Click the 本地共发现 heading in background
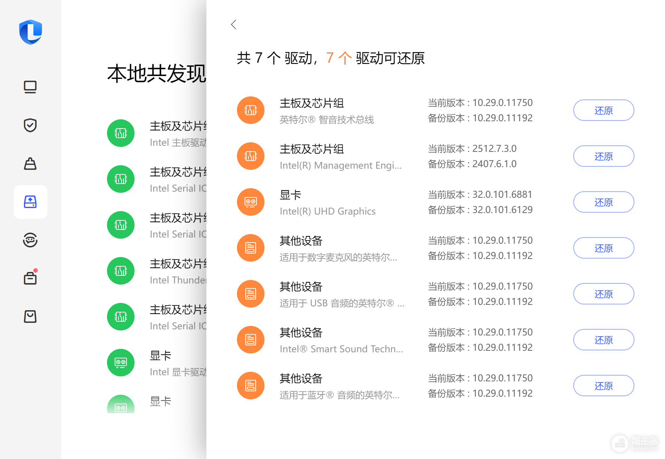The image size is (665, 459). [157, 73]
